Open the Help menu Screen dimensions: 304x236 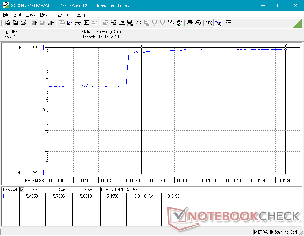click(82, 15)
